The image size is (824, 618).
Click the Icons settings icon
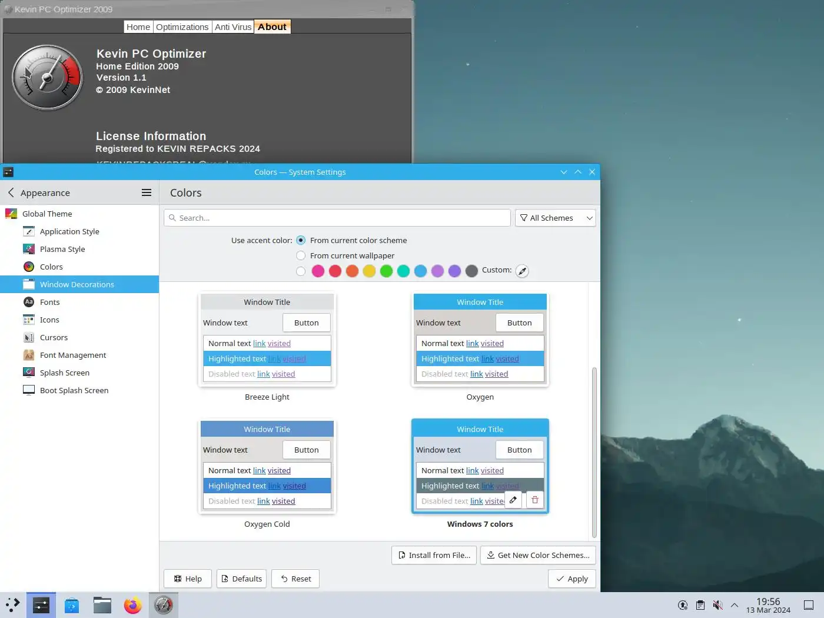tap(29, 320)
